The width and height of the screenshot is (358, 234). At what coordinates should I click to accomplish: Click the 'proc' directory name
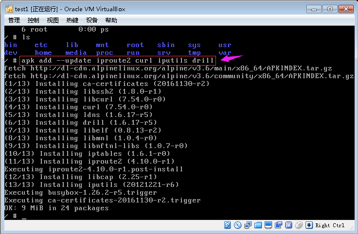(105, 53)
